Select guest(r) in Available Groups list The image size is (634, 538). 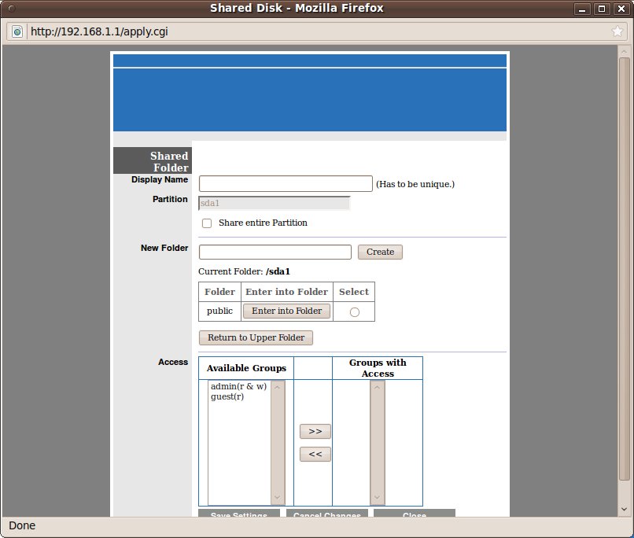point(227,396)
